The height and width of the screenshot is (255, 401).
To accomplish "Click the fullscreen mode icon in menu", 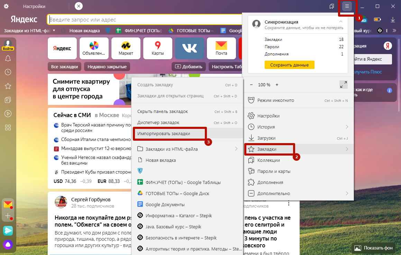I will (343, 85).
